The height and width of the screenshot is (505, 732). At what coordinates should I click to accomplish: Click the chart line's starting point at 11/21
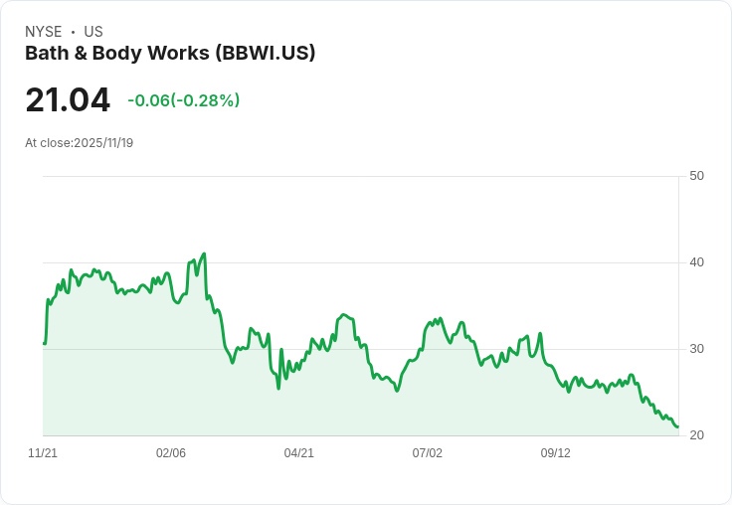point(44,344)
